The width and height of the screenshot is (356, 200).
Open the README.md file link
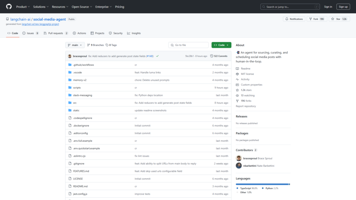tap(80, 186)
